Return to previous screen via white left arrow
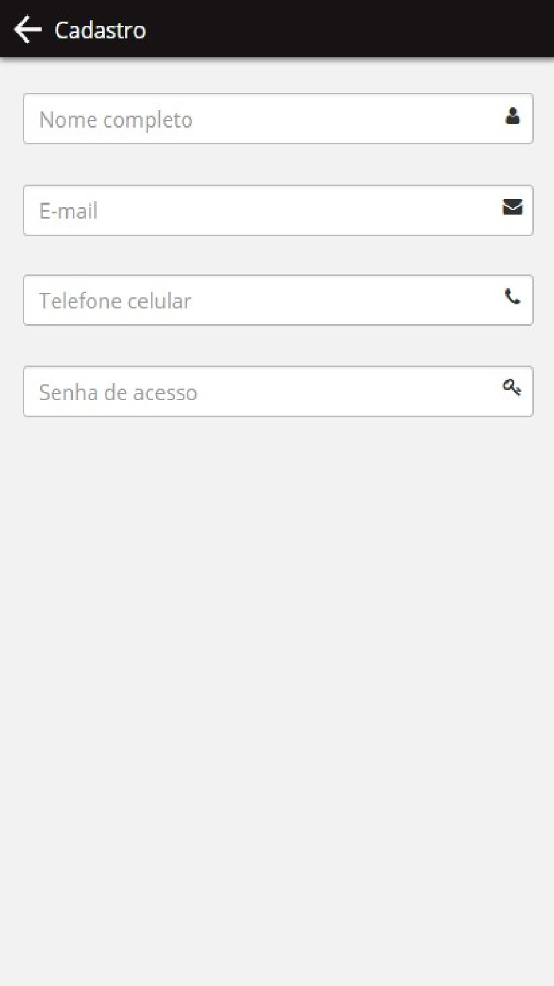This screenshot has height=986, width=554. pyautogui.click(x=28, y=29)
